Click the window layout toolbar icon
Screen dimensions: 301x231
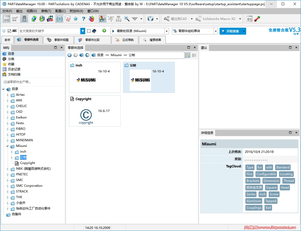coord(249,19)
